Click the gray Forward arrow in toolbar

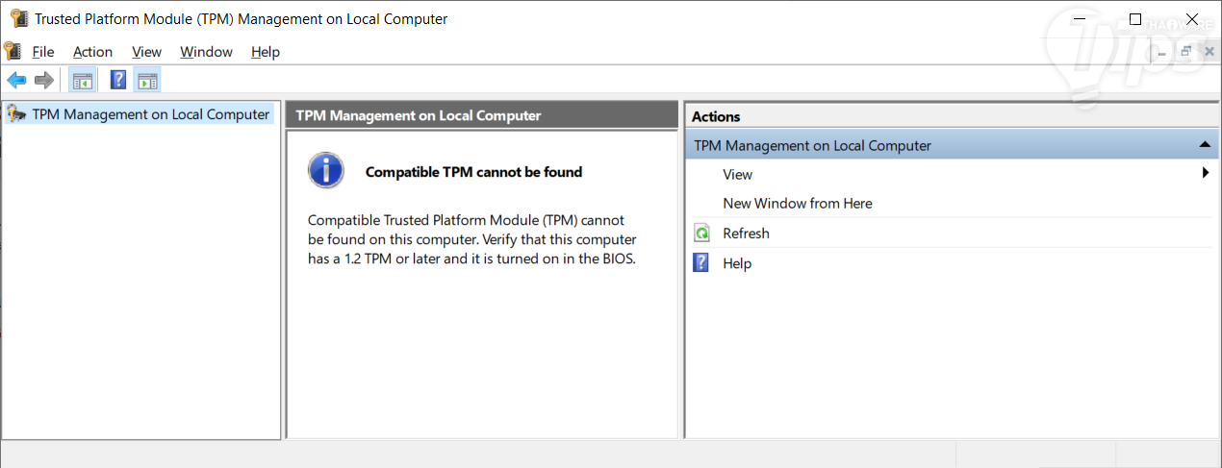pos(43,81)
